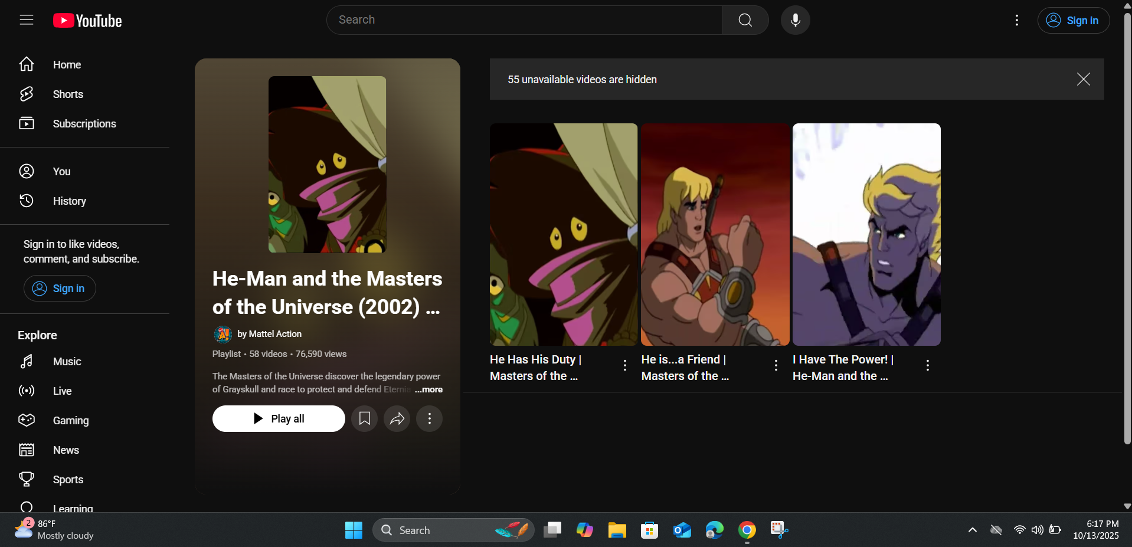This screenshot has height=547, width=1132.
Task: Click playlist cover thumbnail image
Action: 328,165
